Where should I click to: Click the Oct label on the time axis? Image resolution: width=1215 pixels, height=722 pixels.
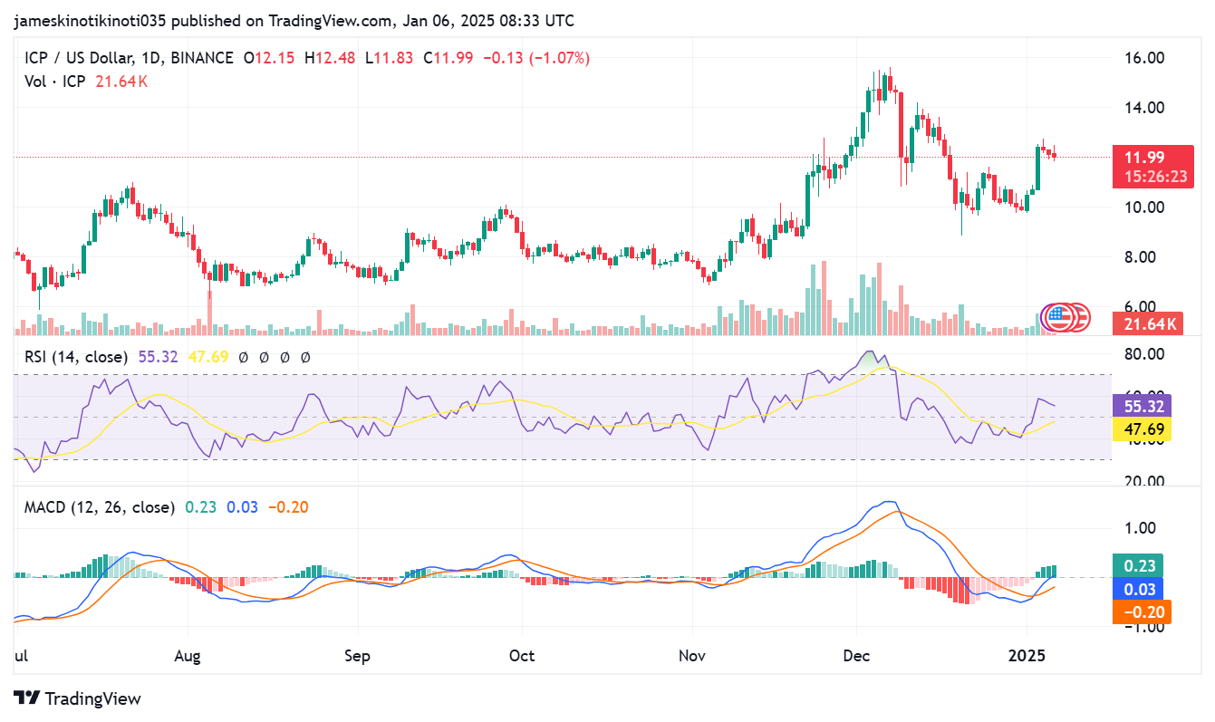pos(522,655)
